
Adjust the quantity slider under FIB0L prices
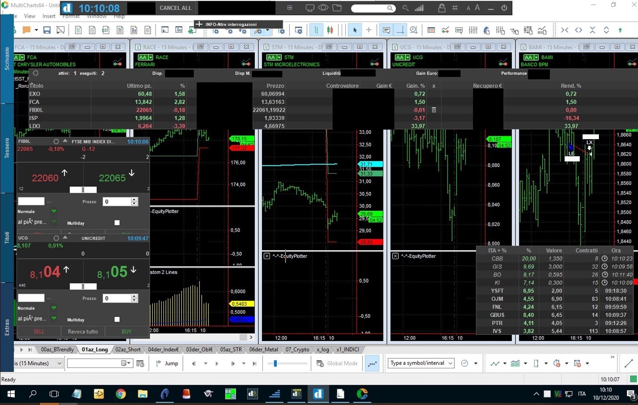click(x=83, y=190)
